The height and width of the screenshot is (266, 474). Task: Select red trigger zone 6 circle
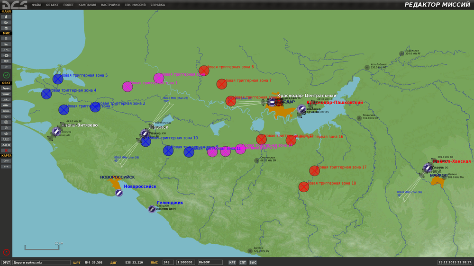coord(204,71)
